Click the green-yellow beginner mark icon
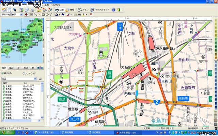 (119, 10)
